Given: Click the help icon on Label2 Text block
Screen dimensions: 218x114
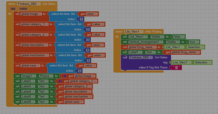Looking at the screenshot, I should (x=60, y=81).
